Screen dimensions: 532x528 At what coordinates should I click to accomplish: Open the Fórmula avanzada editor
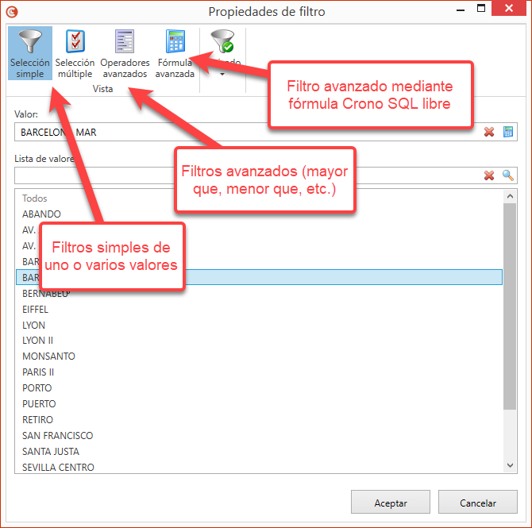[x=175, y=52]
